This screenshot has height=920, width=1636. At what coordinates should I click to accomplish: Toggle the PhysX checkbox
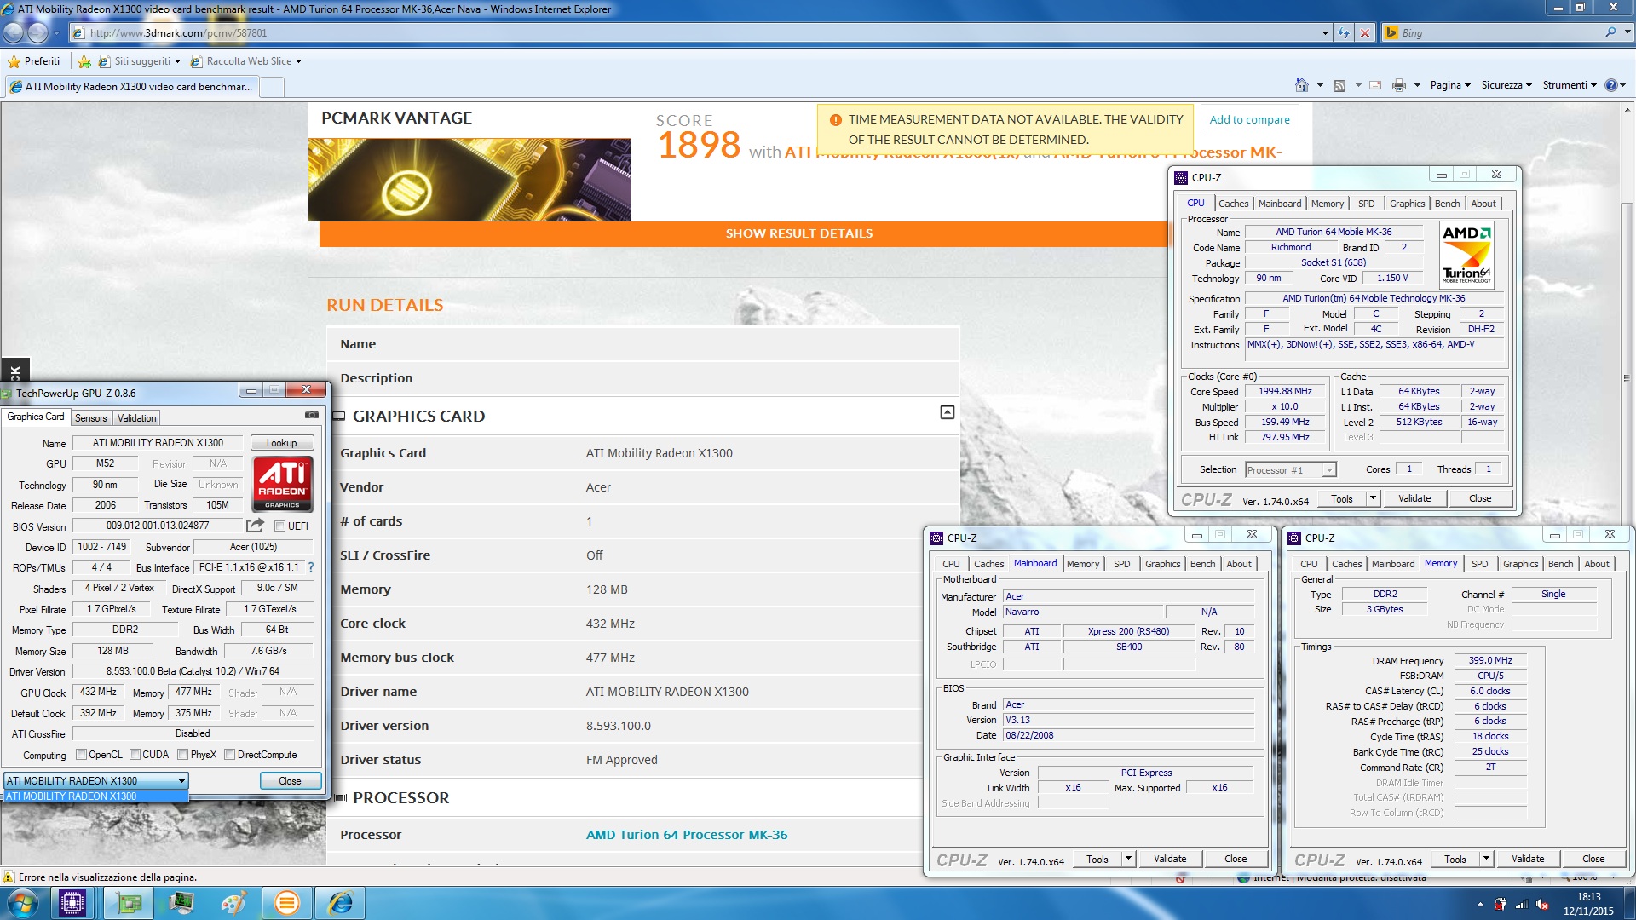point(182,755)
